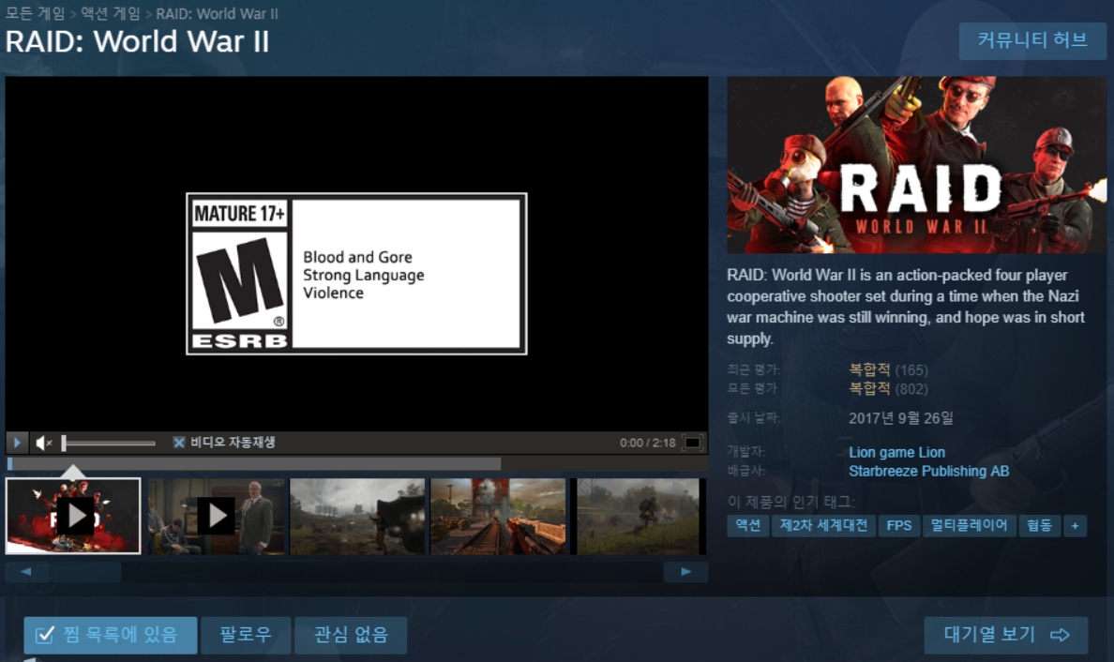Unmute the video sound icon
The width and height of the screenshot is (1114, 662).
pos(44,443)
